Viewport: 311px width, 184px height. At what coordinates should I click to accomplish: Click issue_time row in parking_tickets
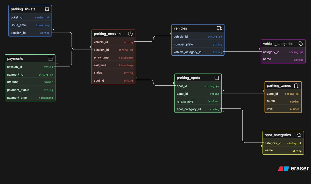(30, 25)
